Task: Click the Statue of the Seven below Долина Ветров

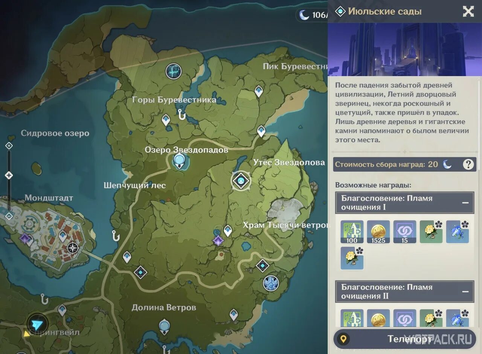Action: (164, 326)
